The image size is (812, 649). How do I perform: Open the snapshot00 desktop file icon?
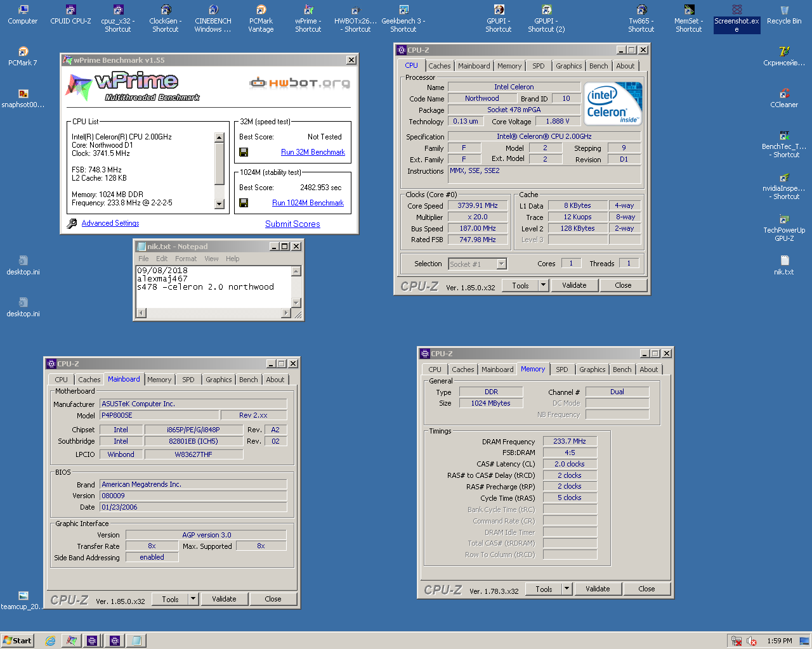click(x=23, y=99)
